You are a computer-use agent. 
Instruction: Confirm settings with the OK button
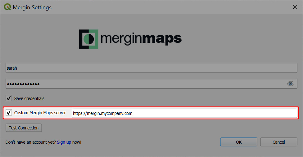(x=239, y=142)
